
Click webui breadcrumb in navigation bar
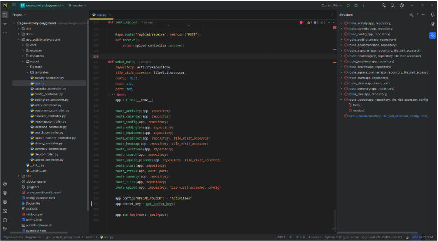90,237
